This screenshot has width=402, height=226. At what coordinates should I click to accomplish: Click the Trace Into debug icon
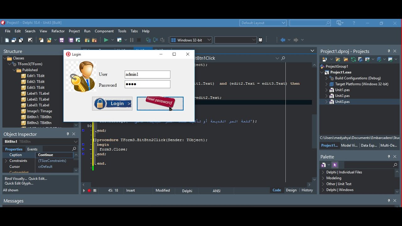(149, 40)
